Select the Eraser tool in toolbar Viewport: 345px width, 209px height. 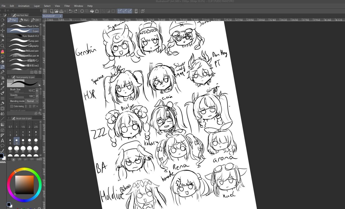tap(2, 61)
